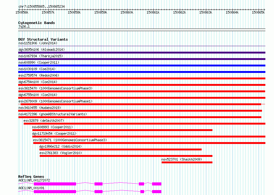This screenshot has width=274, height=195.
Task: Open nsv4172396 (gnomADStructuralVariants) variant label
Action: (x=53, y=114)
